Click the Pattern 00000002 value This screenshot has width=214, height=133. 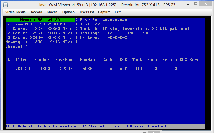pyautogui.click(x=117, y=38)
